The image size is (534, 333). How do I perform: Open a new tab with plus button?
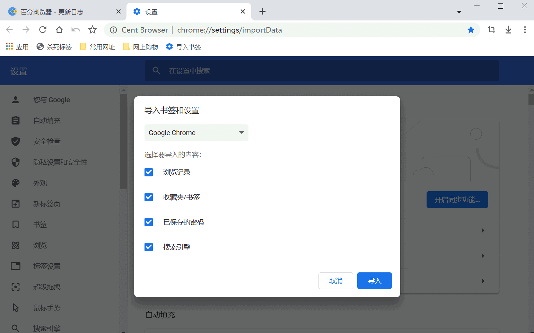(263, 11)
